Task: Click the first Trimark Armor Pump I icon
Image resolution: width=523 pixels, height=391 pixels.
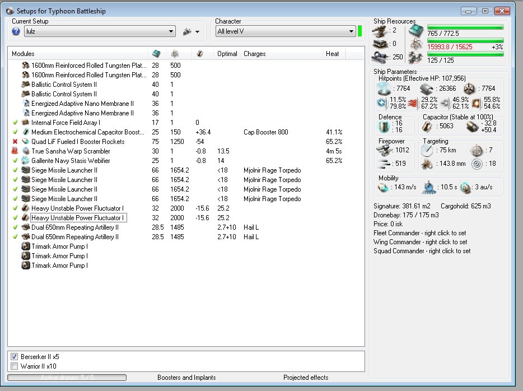Action: (x=25, y=246)
